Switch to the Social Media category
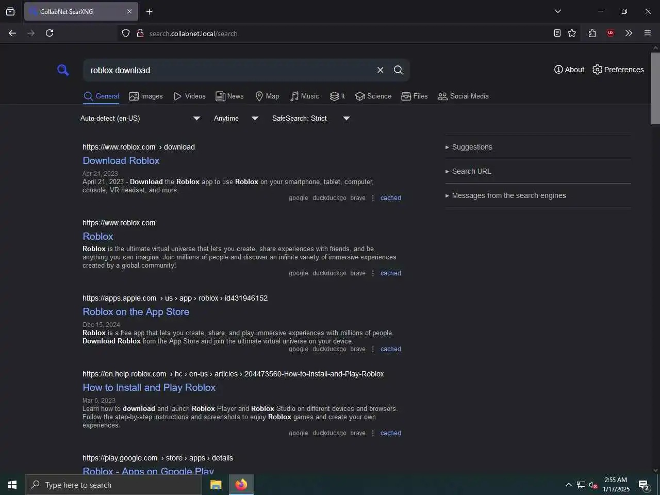Image resolution: width=660 pixels, height=495 pixels. pyautogui.click(x=463, y=96)
